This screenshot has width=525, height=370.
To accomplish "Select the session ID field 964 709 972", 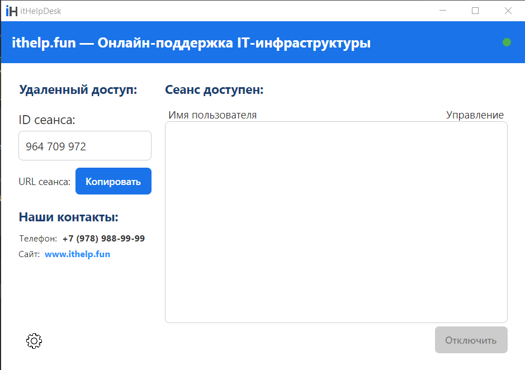I will (x=85, y=146).
